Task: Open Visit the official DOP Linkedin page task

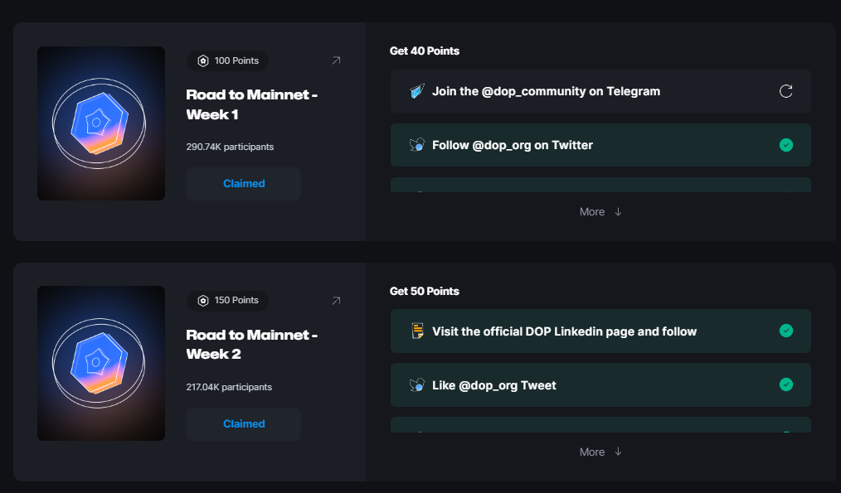Action: tap(600, 331)
